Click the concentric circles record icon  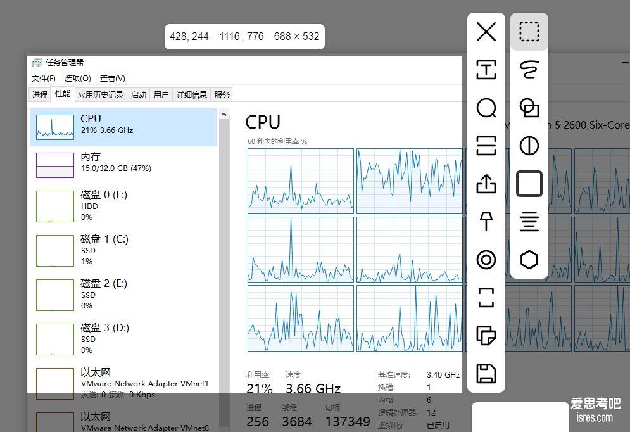[486, 260]
